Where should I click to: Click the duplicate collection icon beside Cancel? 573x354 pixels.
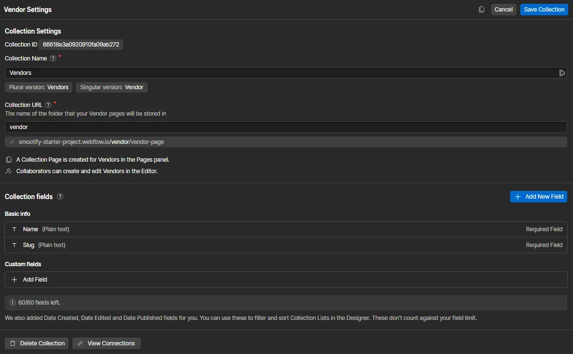(x=481, y=10)
